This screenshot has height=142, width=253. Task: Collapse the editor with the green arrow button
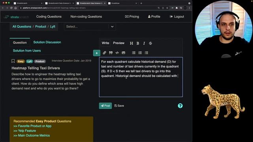pyautogui.click(x=96, y=53)
